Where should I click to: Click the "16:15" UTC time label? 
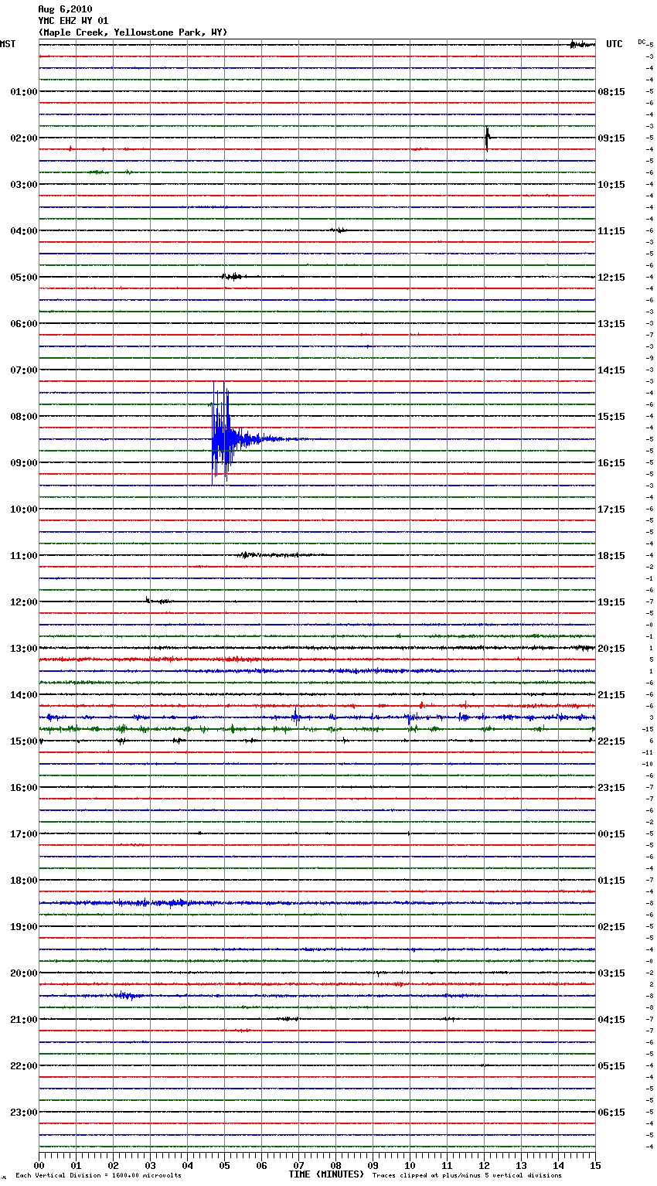pos(611,463)
